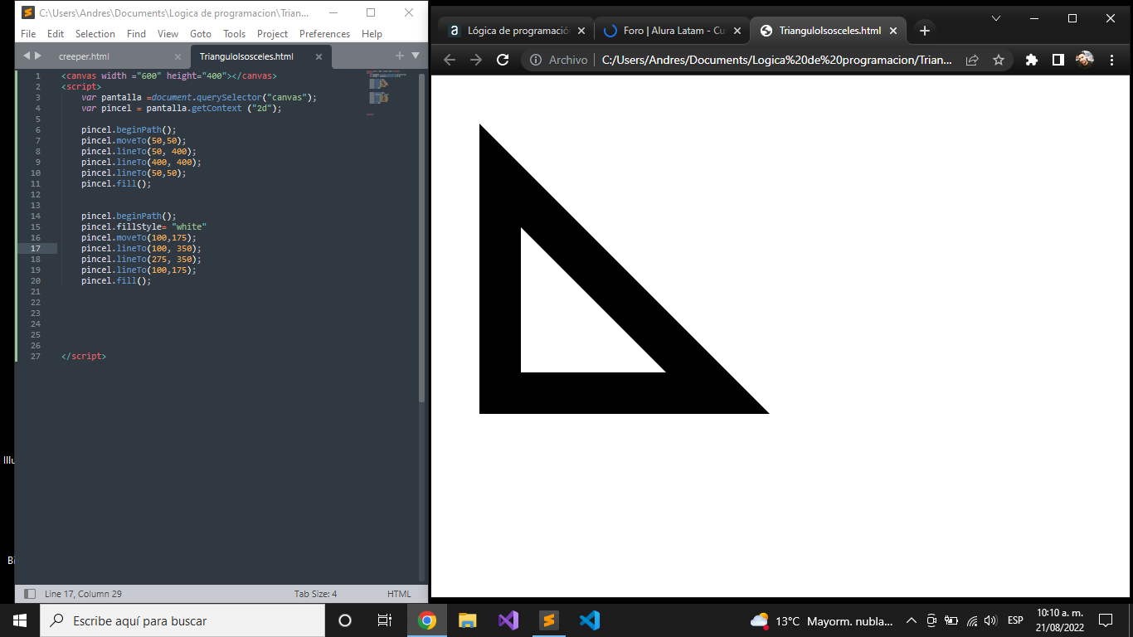Open Visual Studio from taskbar
The height and width of the screenshot is (637, 1133).
click(x=508, y=620)
